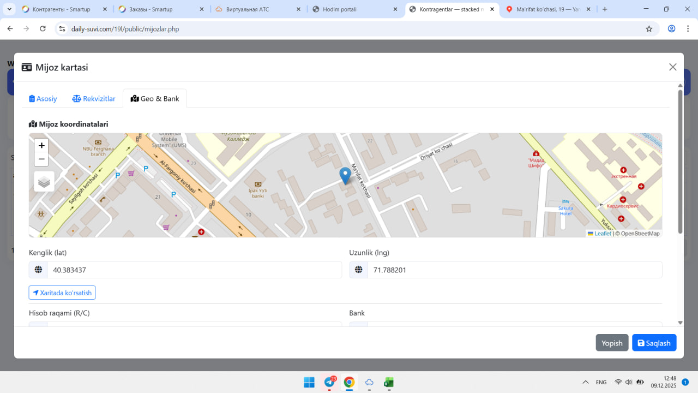
Task: Click Xaritada ko'rsatish button
Action: tap(62, 293)
